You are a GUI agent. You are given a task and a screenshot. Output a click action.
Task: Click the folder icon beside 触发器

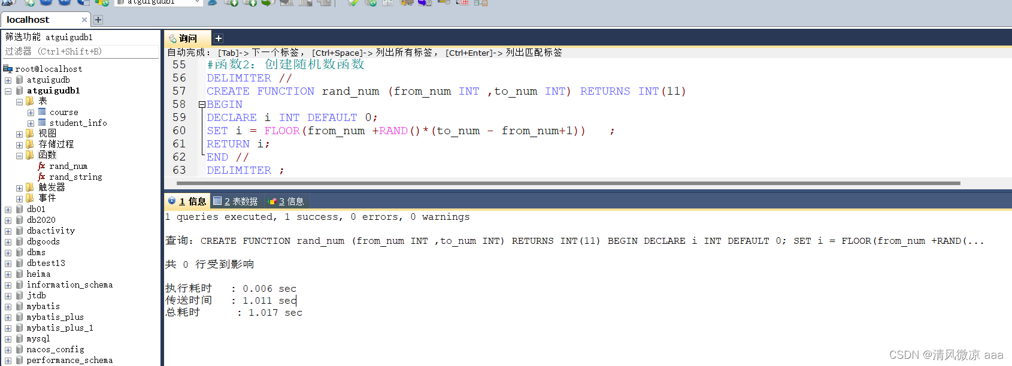30,187
